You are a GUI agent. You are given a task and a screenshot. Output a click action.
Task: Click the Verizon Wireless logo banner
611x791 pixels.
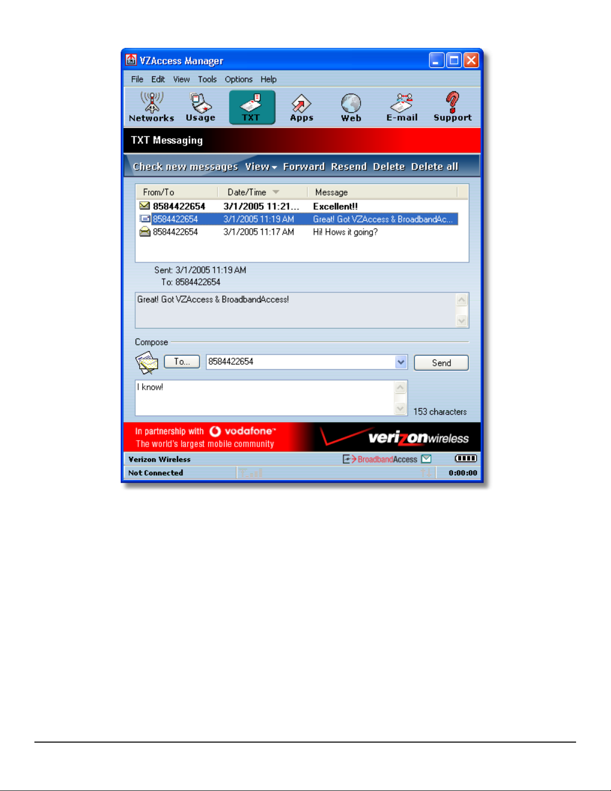pyautogui.click(x=395, y=437)
